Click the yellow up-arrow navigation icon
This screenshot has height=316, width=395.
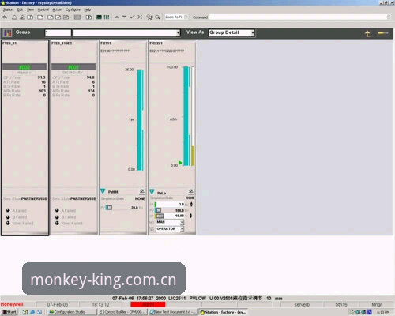[367, 33]
